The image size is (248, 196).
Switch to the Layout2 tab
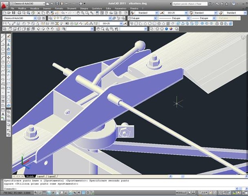point(52,176)
